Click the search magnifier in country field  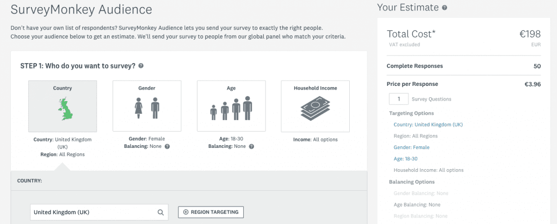point(160,212)
